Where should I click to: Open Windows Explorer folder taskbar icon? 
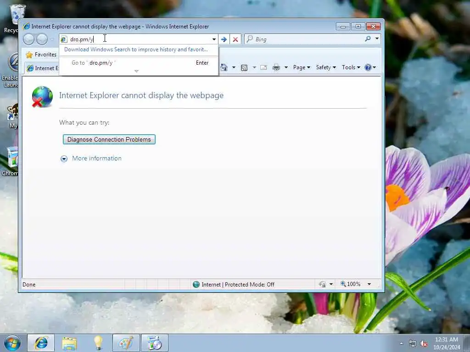(70, 343)
